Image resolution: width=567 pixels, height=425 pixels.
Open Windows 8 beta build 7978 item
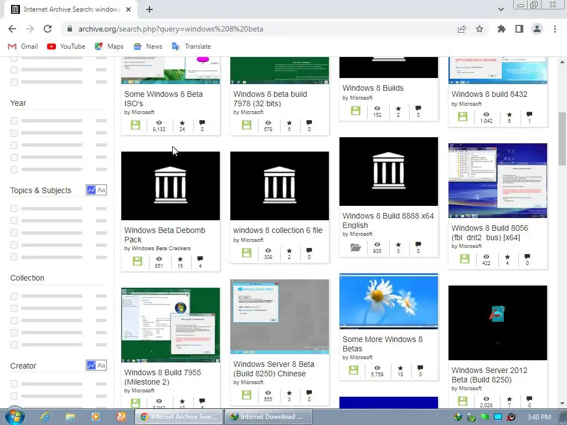coord(270,99)
